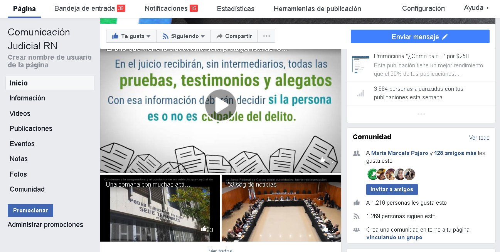Open 'Ver todo' in the Comunidad section
500x252 pixels.
pyautogui.click(x=479, y=137)
